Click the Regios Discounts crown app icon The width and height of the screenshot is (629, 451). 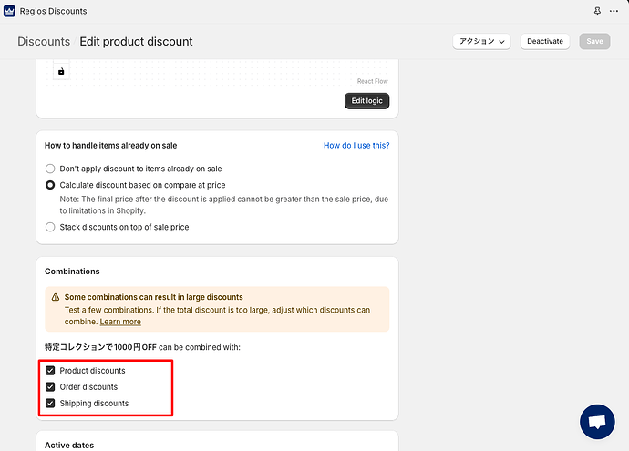[x=9, y=11]
